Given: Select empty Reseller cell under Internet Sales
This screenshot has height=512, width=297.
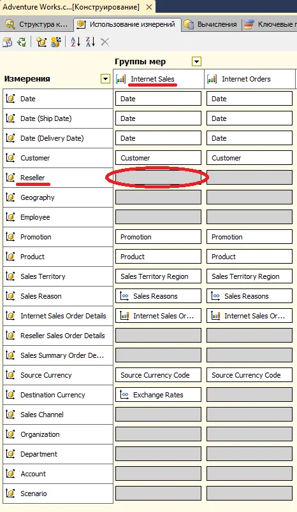Looking at the screenshot, I should click(x=158, y=177).
